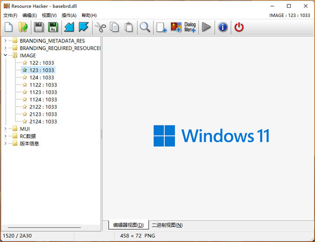Maximize the Resource Hacker window

coord(289,6)
